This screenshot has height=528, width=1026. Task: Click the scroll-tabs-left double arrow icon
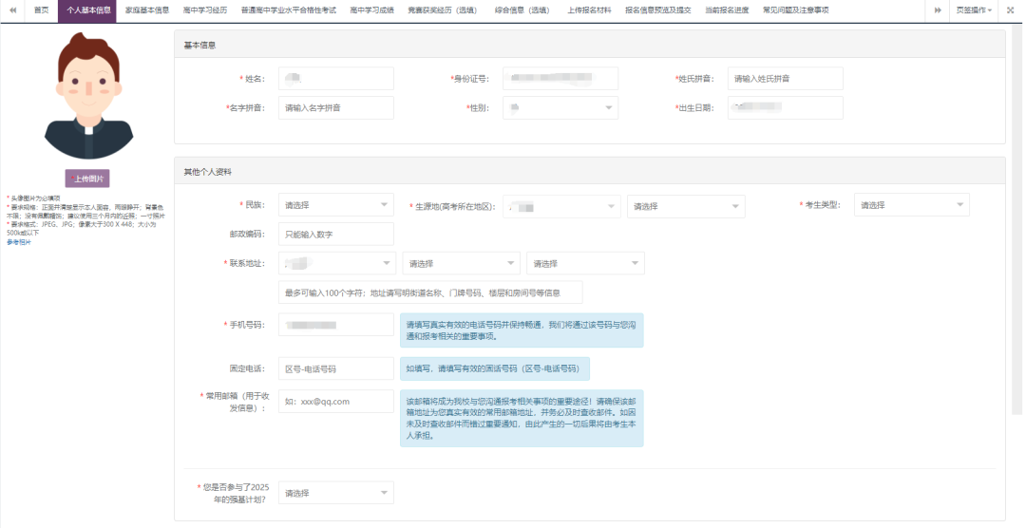coord(12,10)
